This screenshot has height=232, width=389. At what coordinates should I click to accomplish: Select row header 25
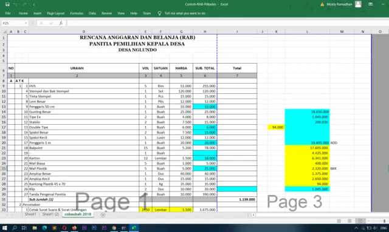[4, 168]
